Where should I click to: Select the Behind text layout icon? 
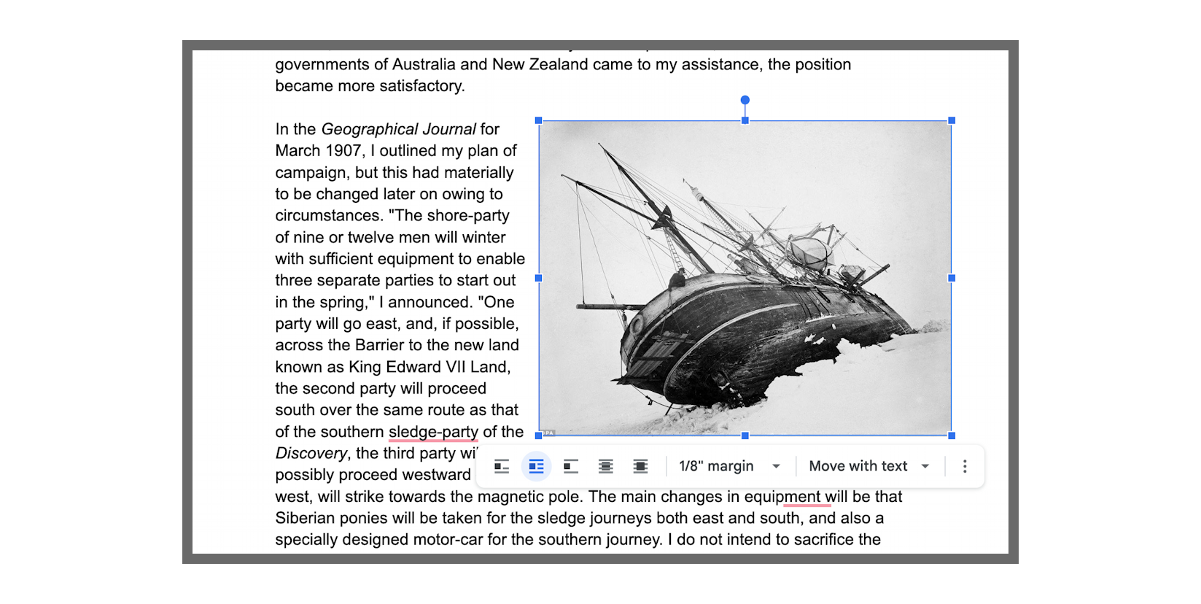tap(605, 466)
